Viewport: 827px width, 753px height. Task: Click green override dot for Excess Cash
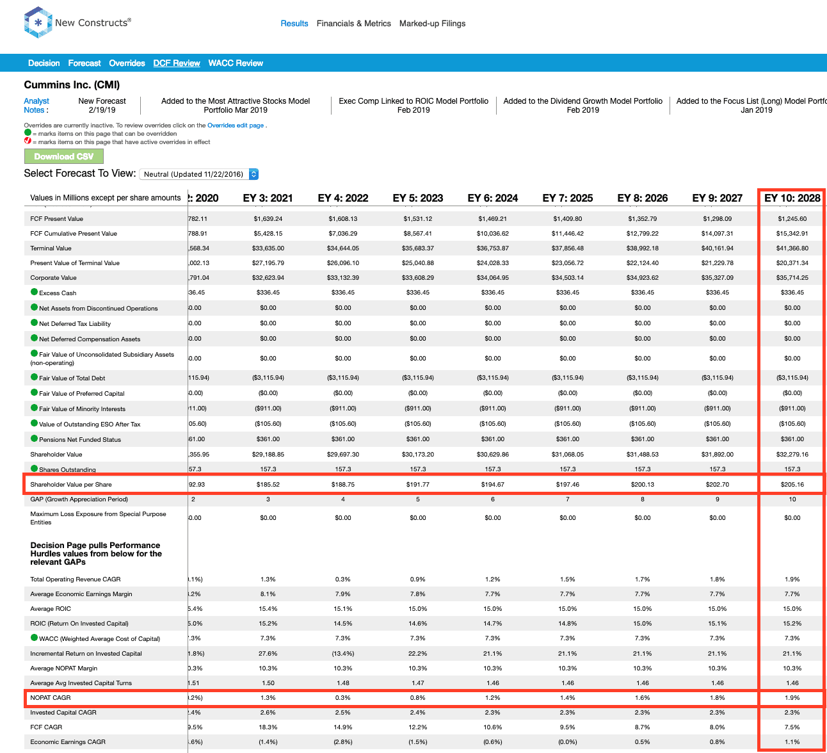point(35,292)
